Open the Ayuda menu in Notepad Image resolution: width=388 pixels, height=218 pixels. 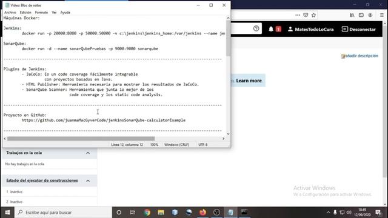pyautogui.click(x=65, y=12)
